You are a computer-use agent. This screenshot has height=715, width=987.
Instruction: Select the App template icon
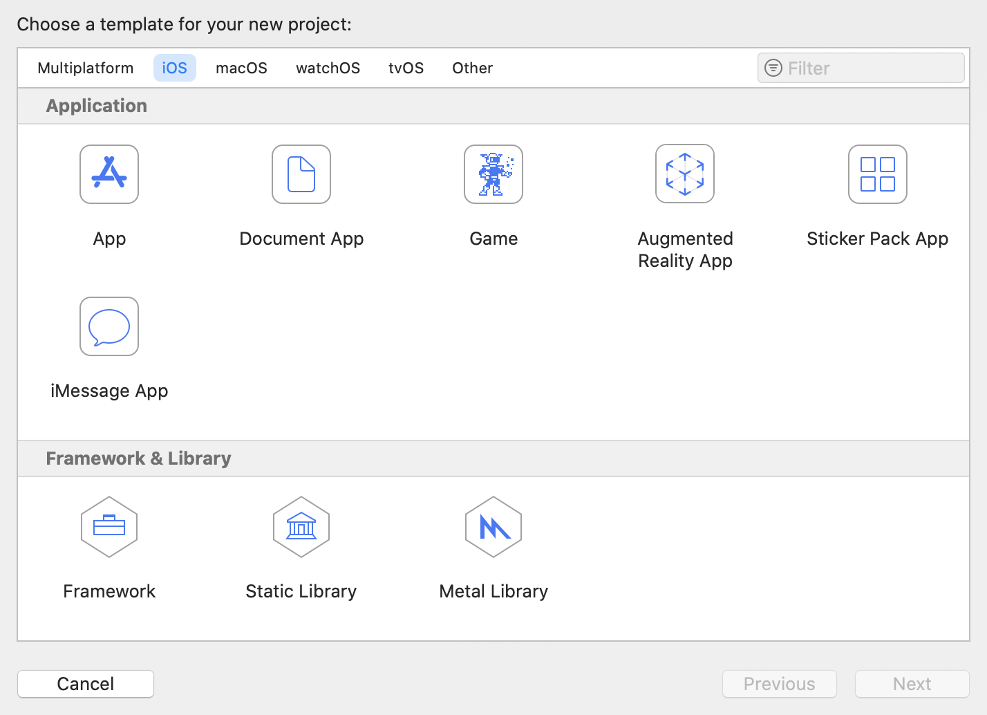coord(109,174)
